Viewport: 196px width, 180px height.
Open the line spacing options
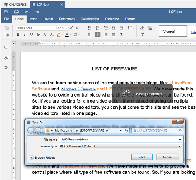tap(130, 28)
